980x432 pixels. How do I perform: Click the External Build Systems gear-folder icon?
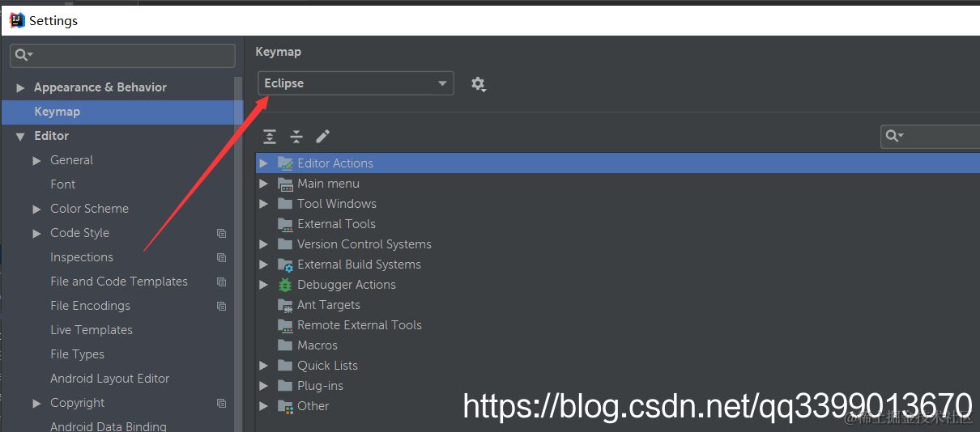click(x=285, y=264)
